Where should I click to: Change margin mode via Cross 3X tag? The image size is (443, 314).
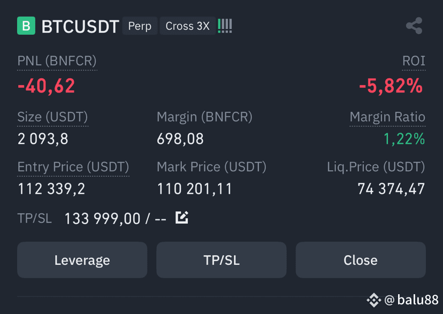click(188, 26)
